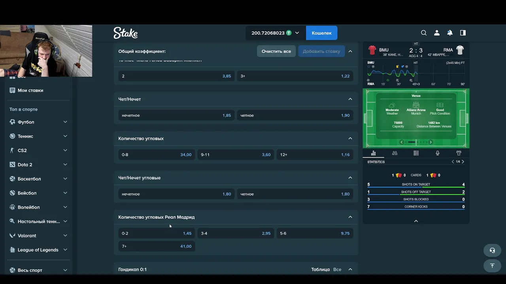
Task: Select corner нечетное odds 1,80
Action: (176, 194)
